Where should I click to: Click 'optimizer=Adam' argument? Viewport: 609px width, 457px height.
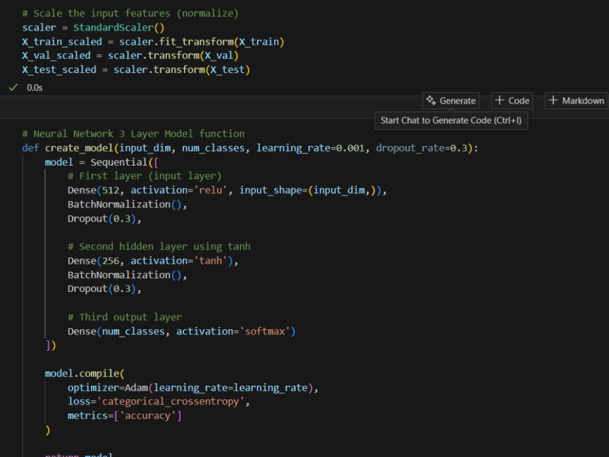click(x=108, y=388)
